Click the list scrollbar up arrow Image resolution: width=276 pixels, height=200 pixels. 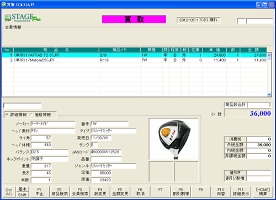269,55
